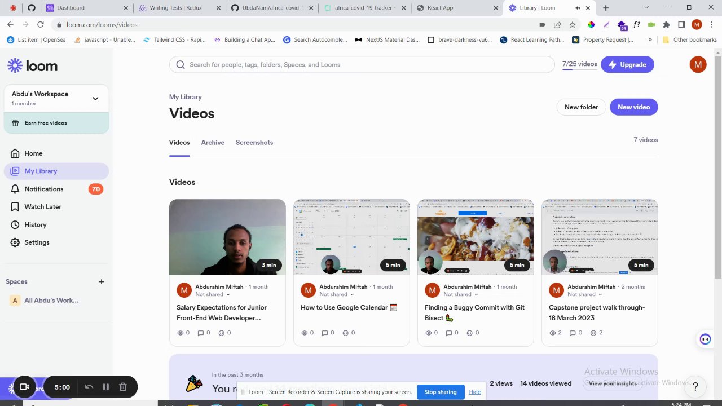Switch to the React App browser tab

point(457,8)
